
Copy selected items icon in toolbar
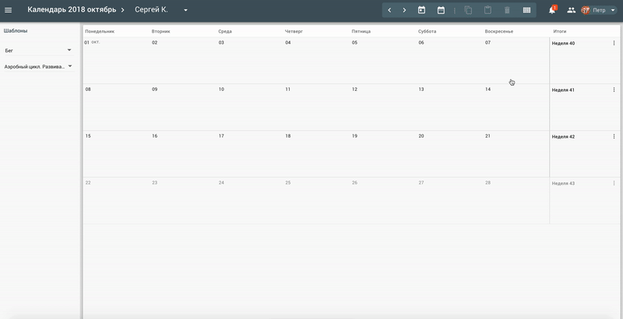(469, 10)
